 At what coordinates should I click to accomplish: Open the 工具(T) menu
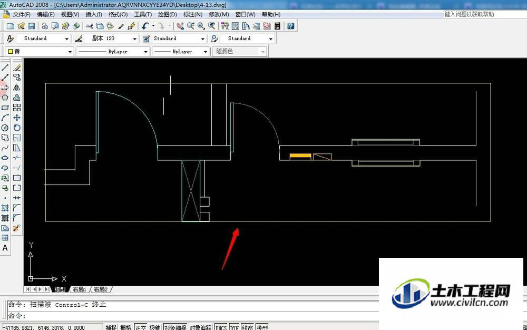(x=143, y=14)
